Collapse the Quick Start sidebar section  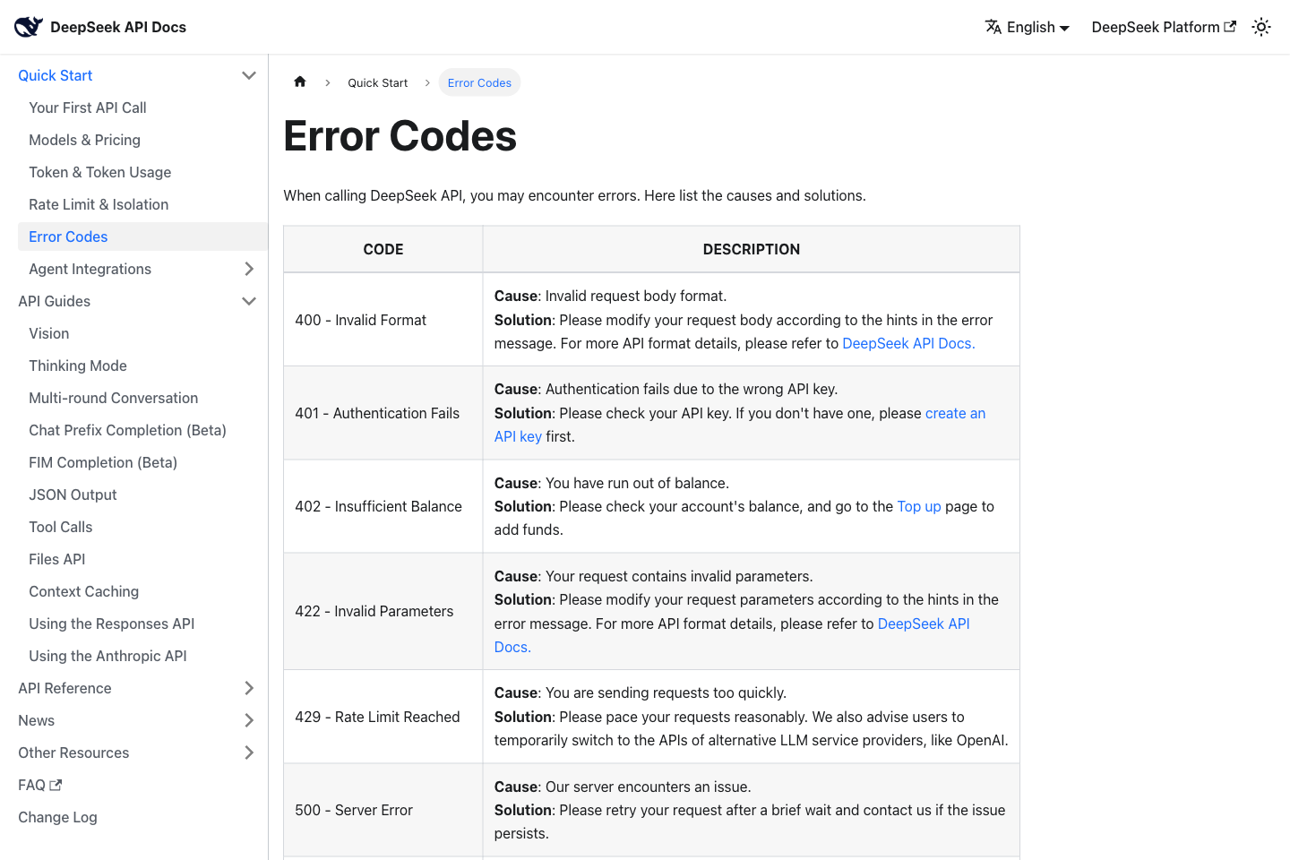[249, 75]
